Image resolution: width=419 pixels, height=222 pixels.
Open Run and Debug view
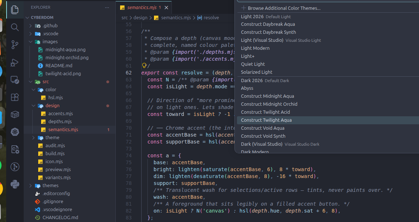point(15,62)
